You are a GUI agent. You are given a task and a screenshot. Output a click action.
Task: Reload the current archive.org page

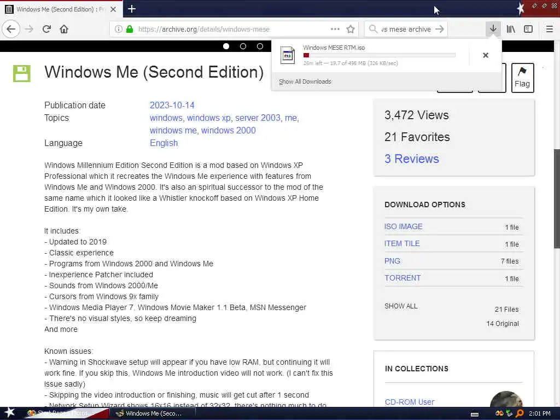[x=46, y=29]
